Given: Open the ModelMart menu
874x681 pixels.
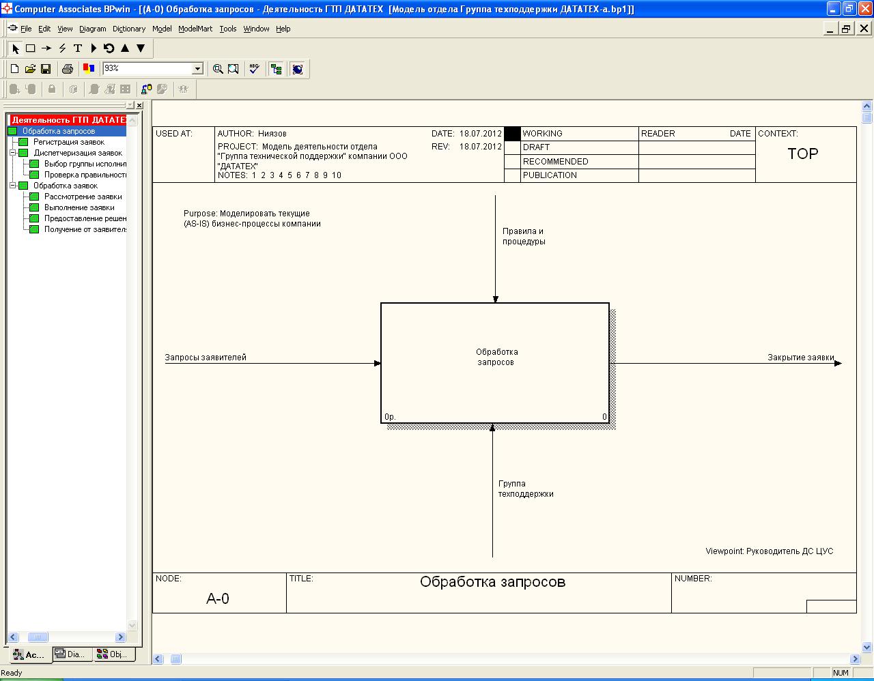Looking at the screenshot, I should click(x=195, y=29).
